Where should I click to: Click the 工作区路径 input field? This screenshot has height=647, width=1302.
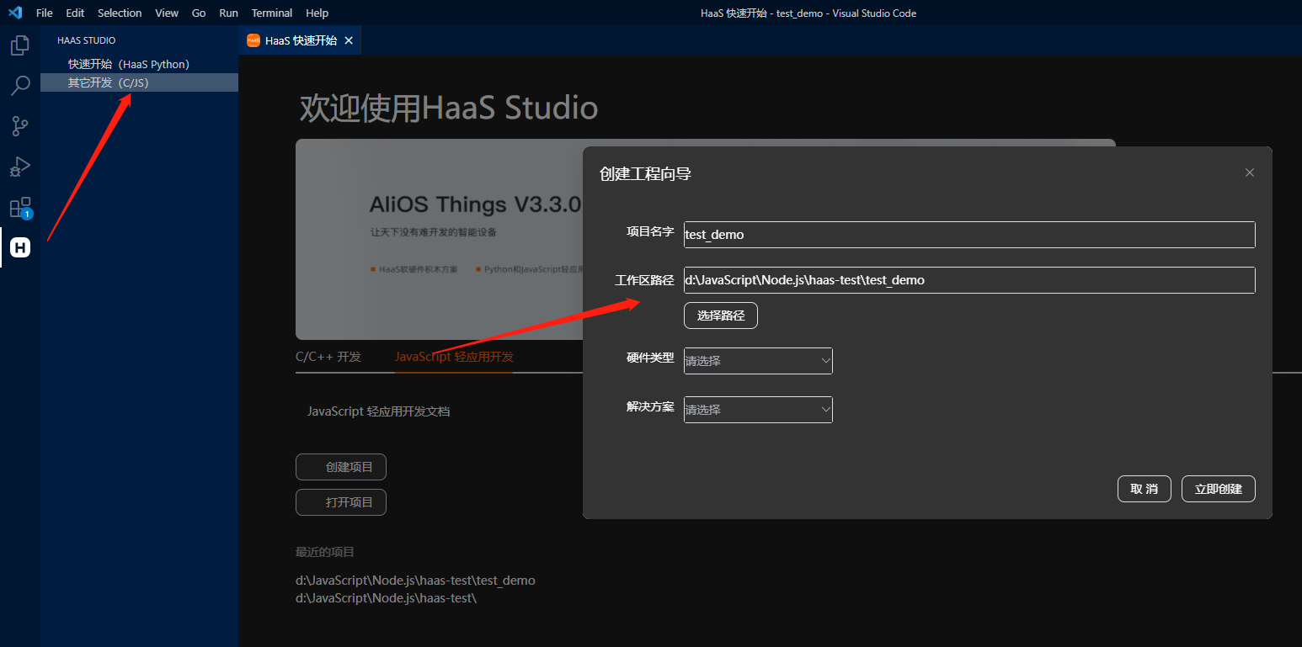[969, 280]
